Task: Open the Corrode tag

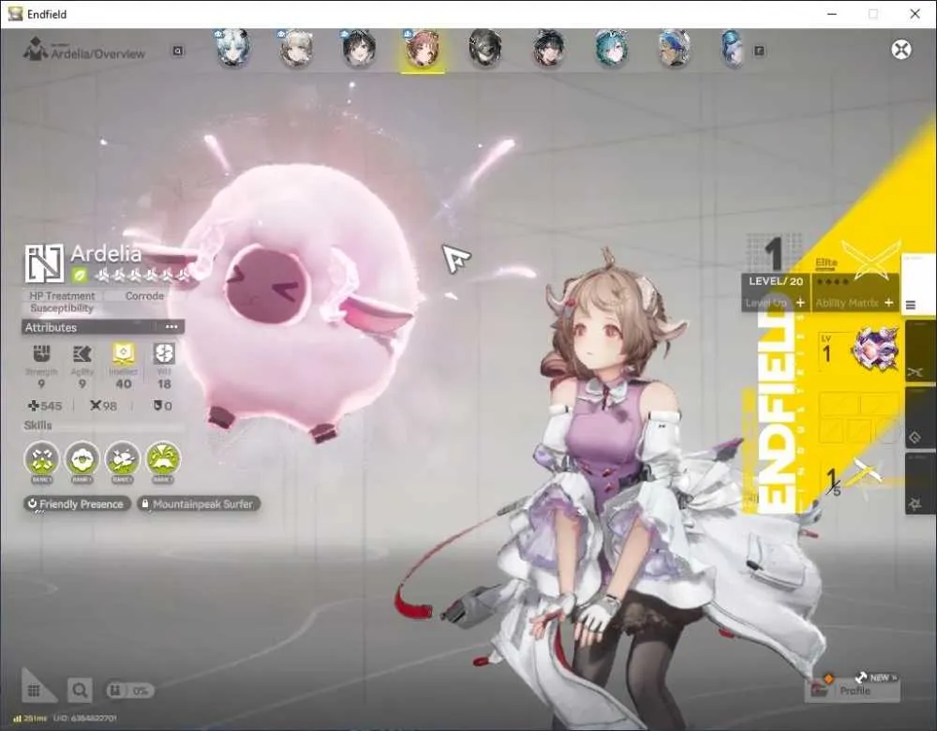Action: pyautogui.click(x=144, y=296)
